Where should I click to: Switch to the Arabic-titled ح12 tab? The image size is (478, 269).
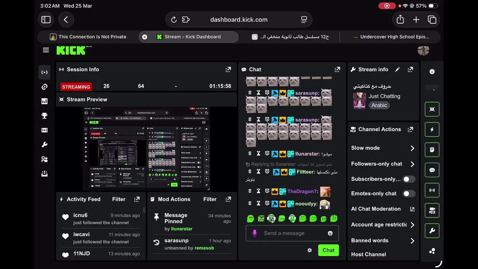pos(291,37)
